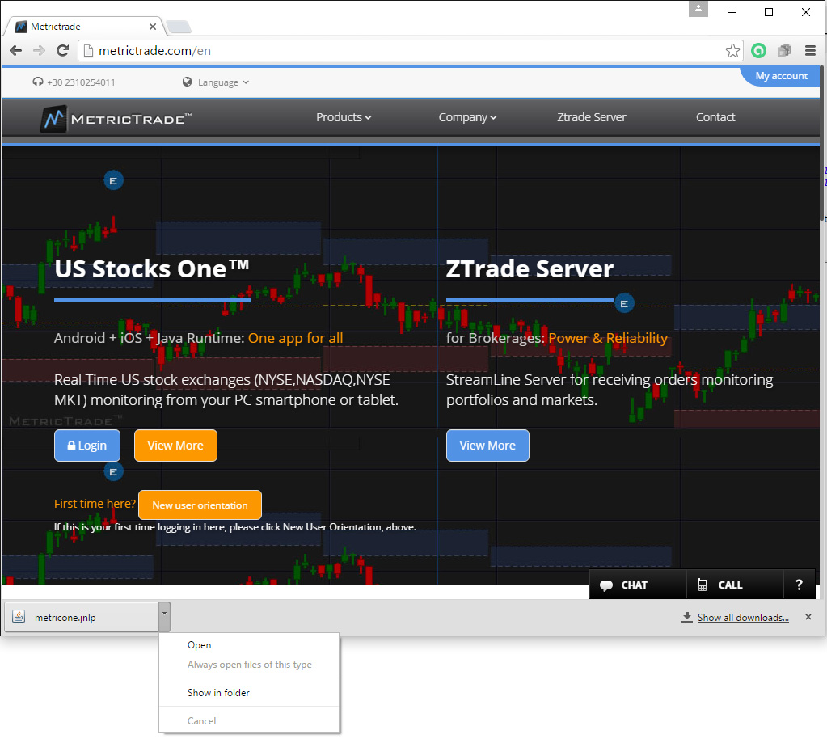Click View More under ZTrade Server
The width and height of the screenshot is (827, 739).
pyautogui.click(x=487, y=446)
